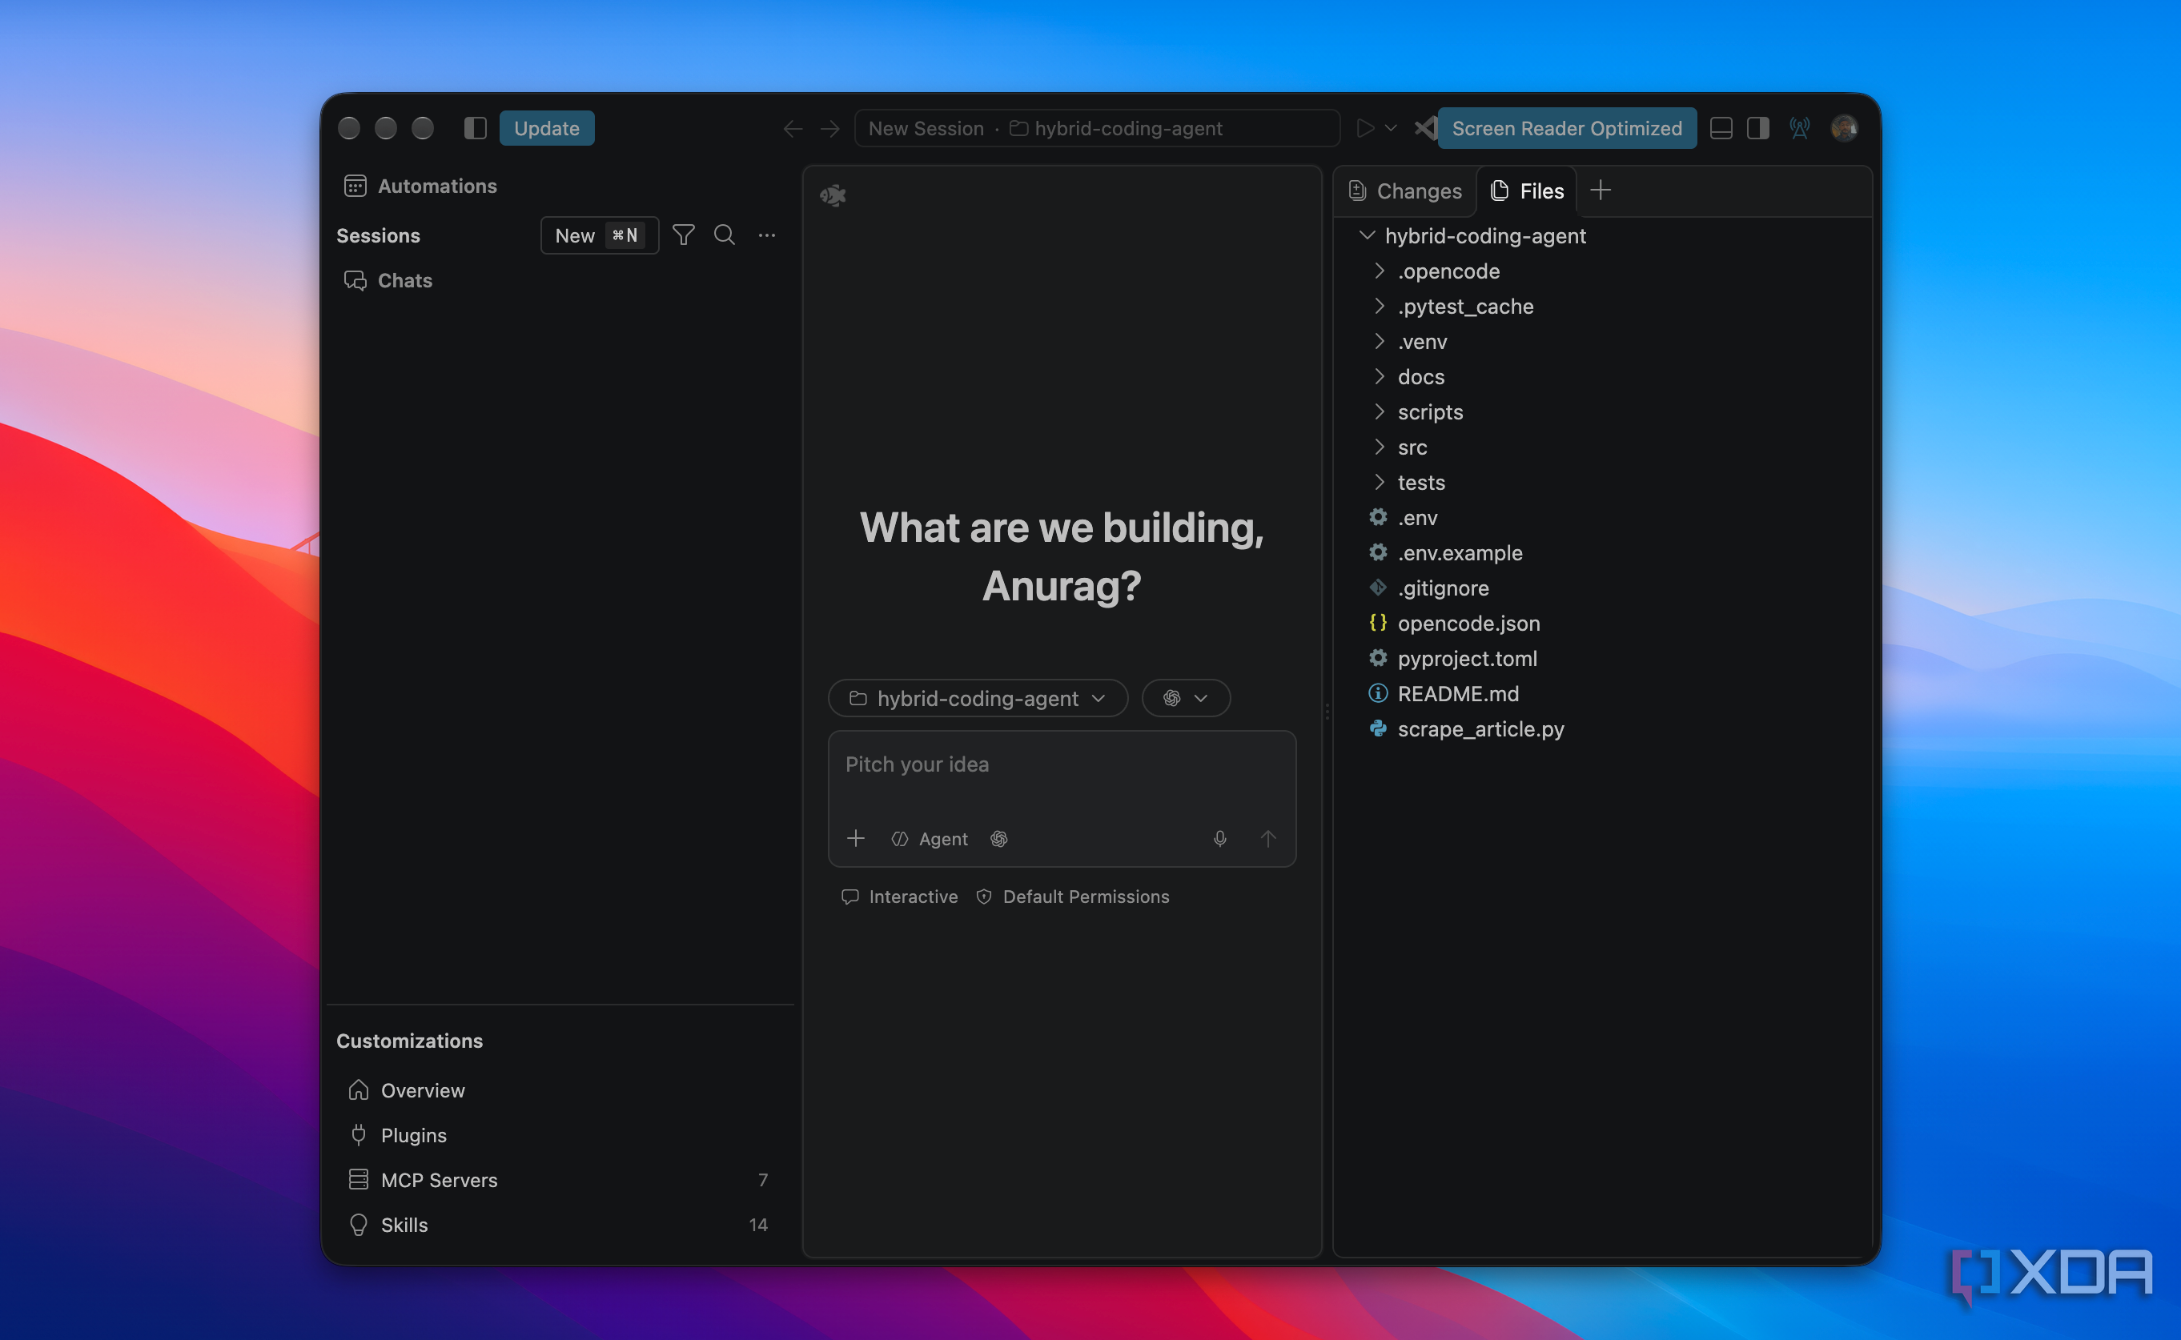Create a New session
The image size is (2181, 1340).
pos(599,235)
